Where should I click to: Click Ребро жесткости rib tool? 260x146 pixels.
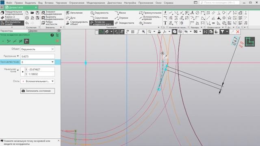50,23
